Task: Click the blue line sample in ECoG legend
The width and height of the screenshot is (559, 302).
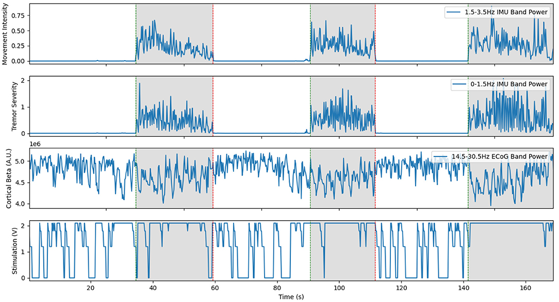Action: (x=441, y=156)
